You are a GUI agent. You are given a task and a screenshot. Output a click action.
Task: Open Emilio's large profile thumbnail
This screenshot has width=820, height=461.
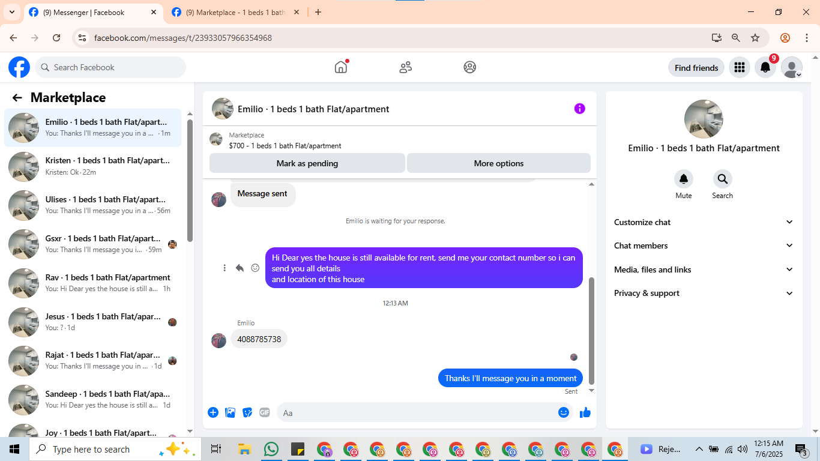coord(704,119)
